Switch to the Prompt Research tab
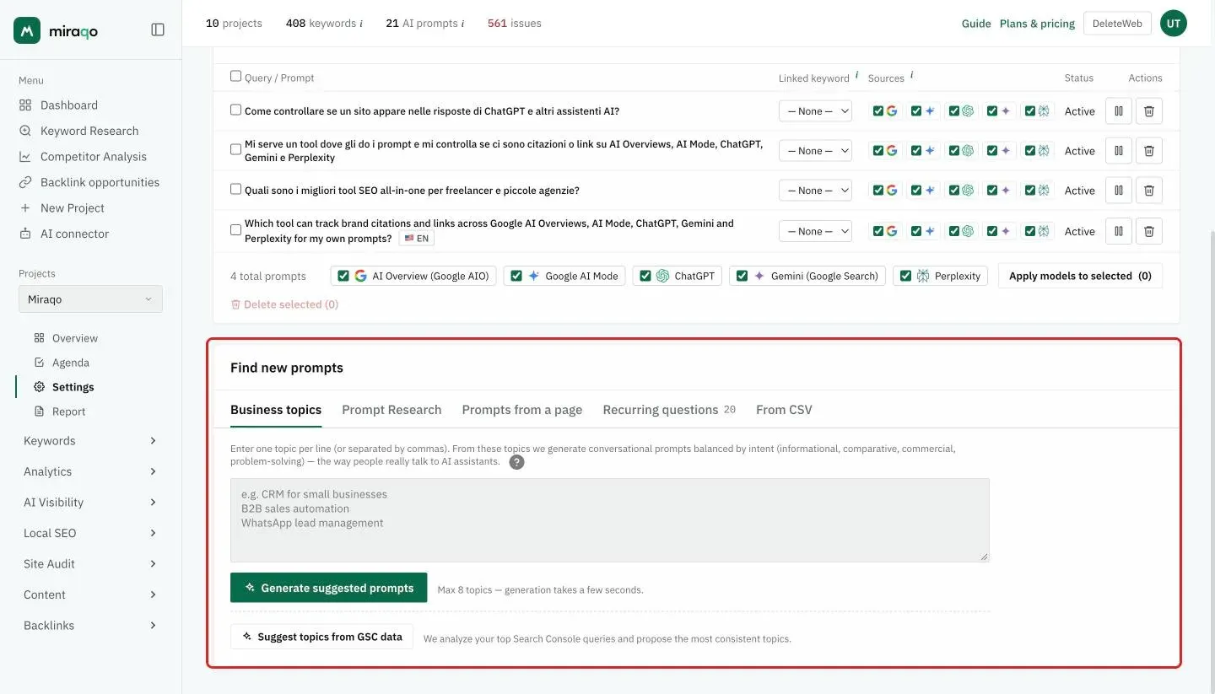The height and width of the screenshot is (694, 1215). (391, 410)
